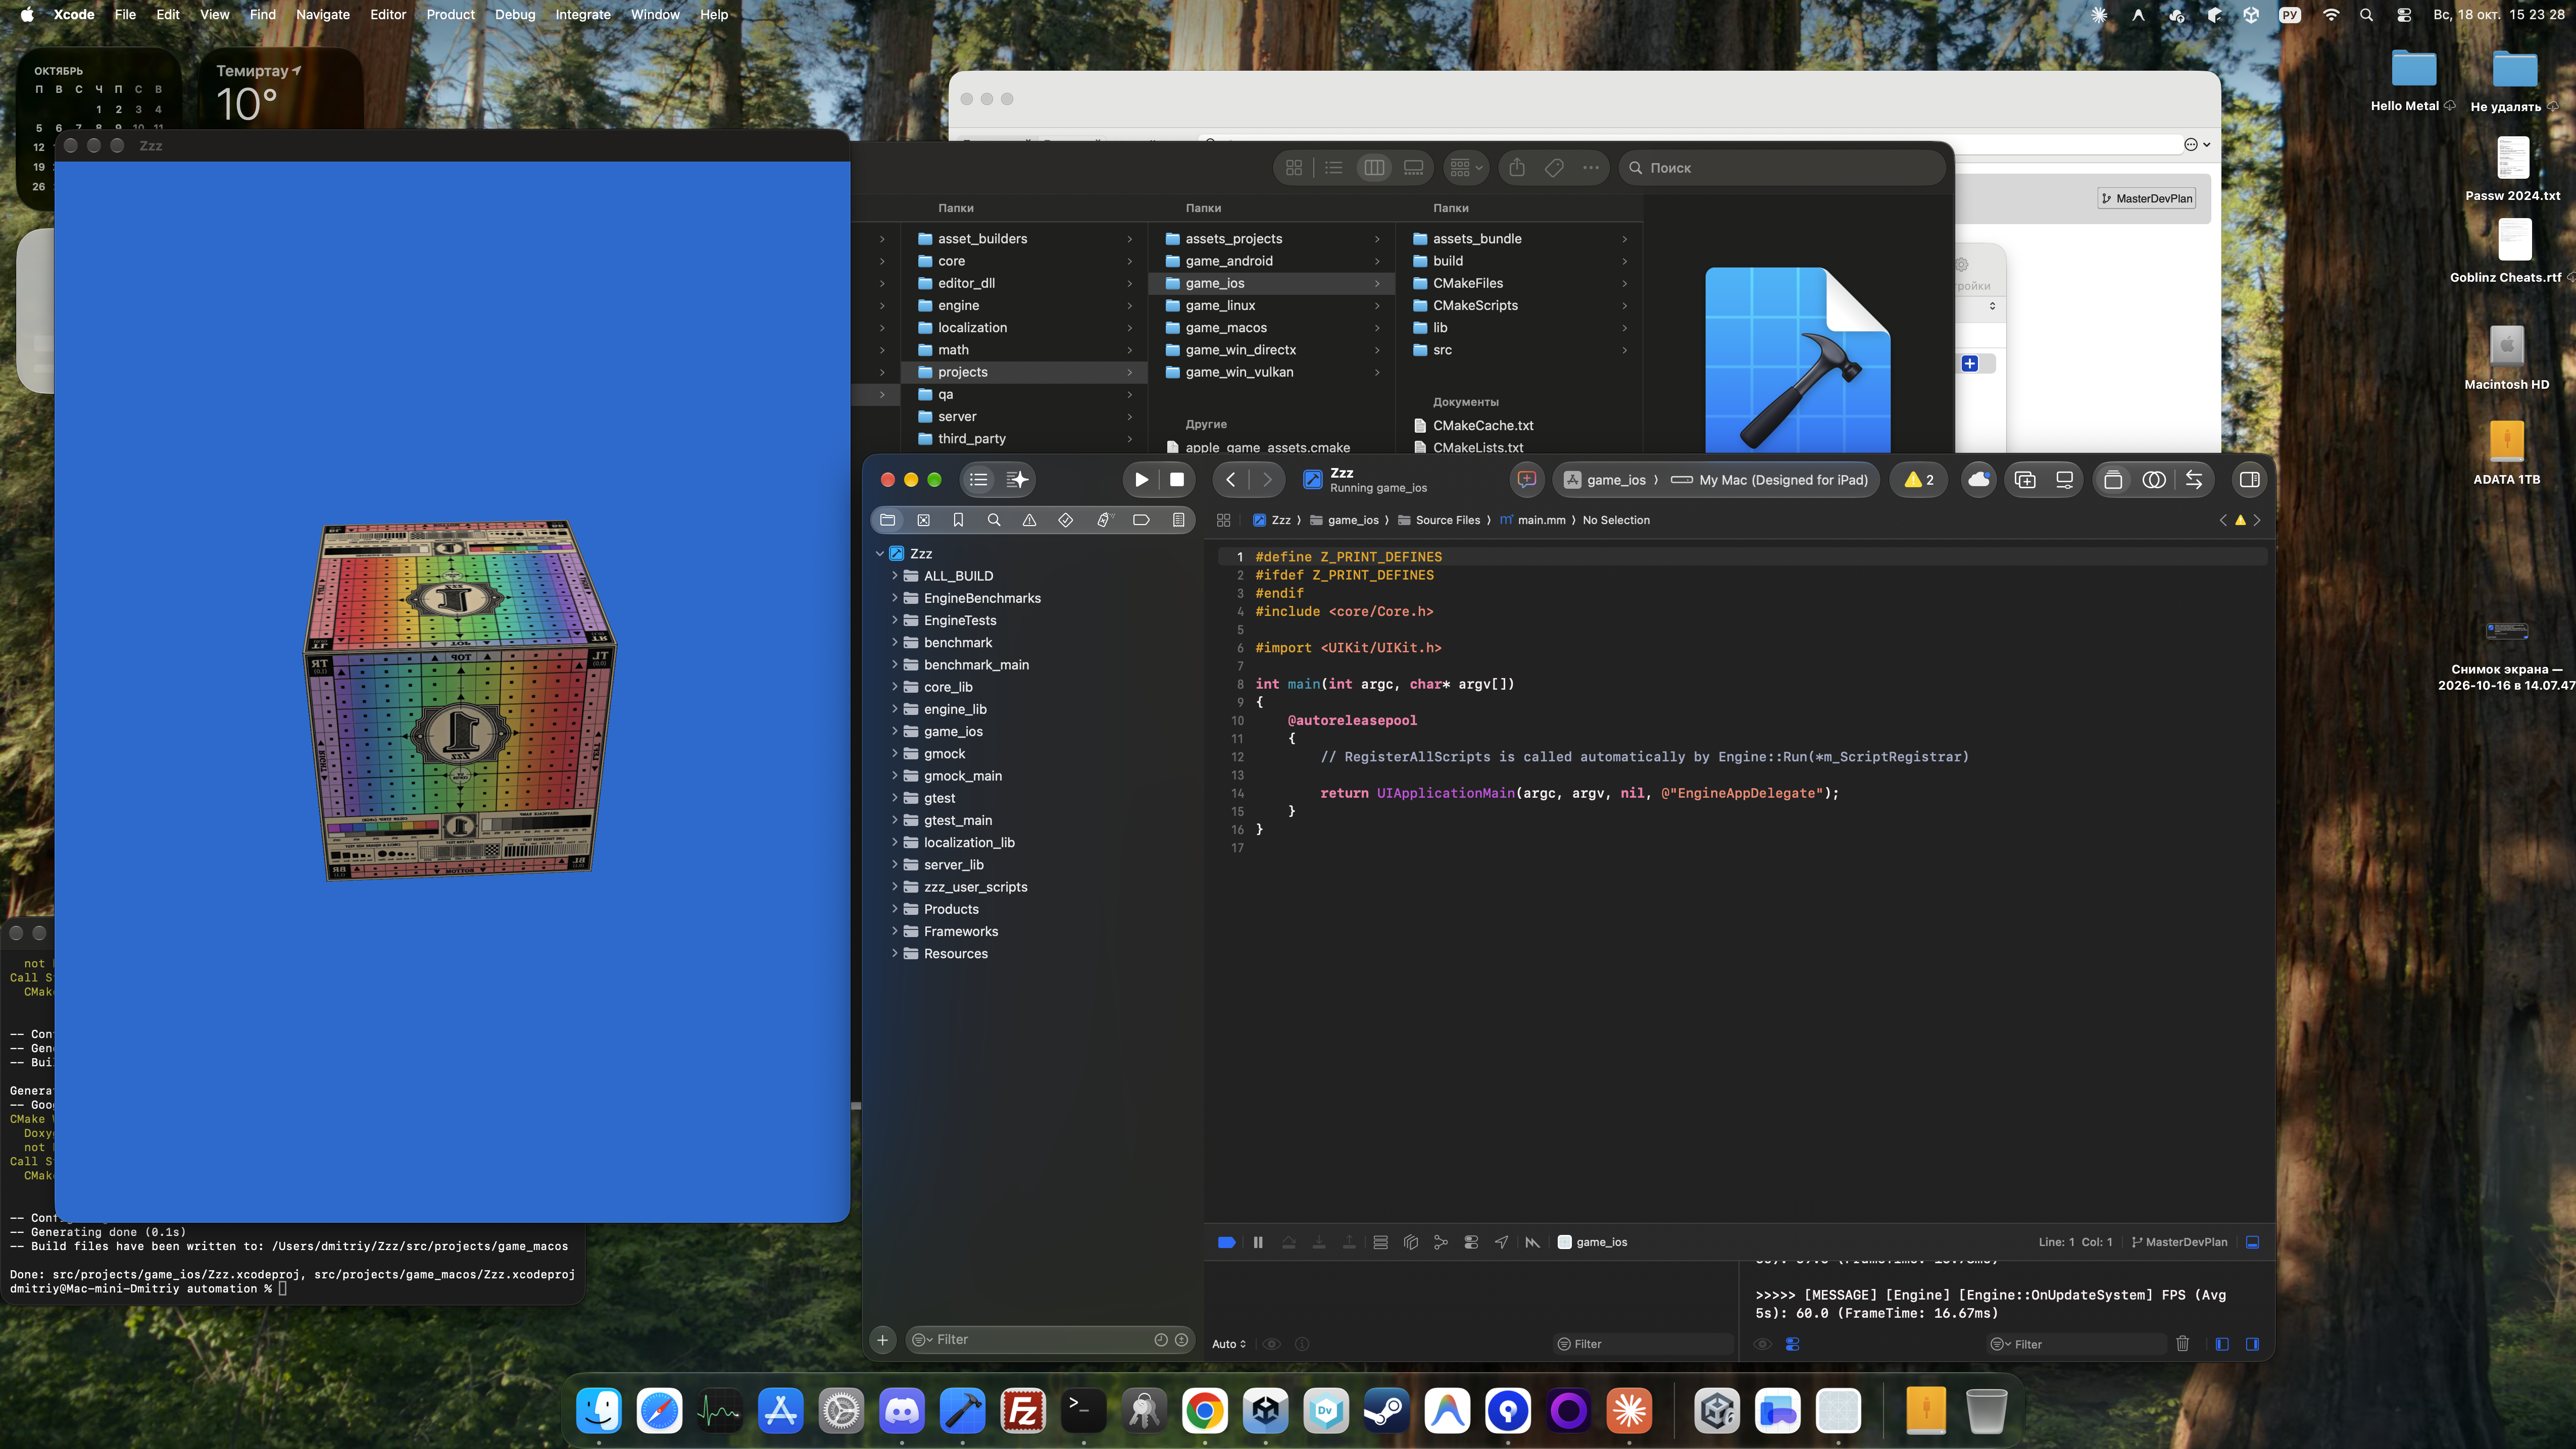2576x1449 pixels.
Task: Open the Report navigator icon
Action: 1179,520
